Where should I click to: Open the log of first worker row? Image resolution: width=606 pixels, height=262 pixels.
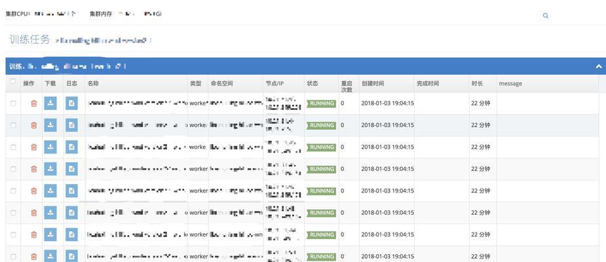(x=71, y=103)
